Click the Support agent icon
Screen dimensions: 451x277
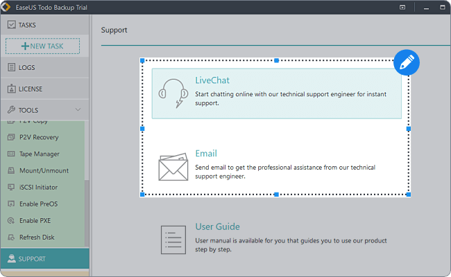pos(12,258)
